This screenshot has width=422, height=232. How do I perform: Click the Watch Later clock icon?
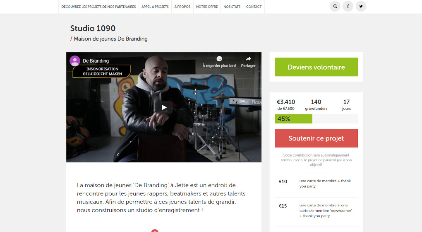point(219,59)
